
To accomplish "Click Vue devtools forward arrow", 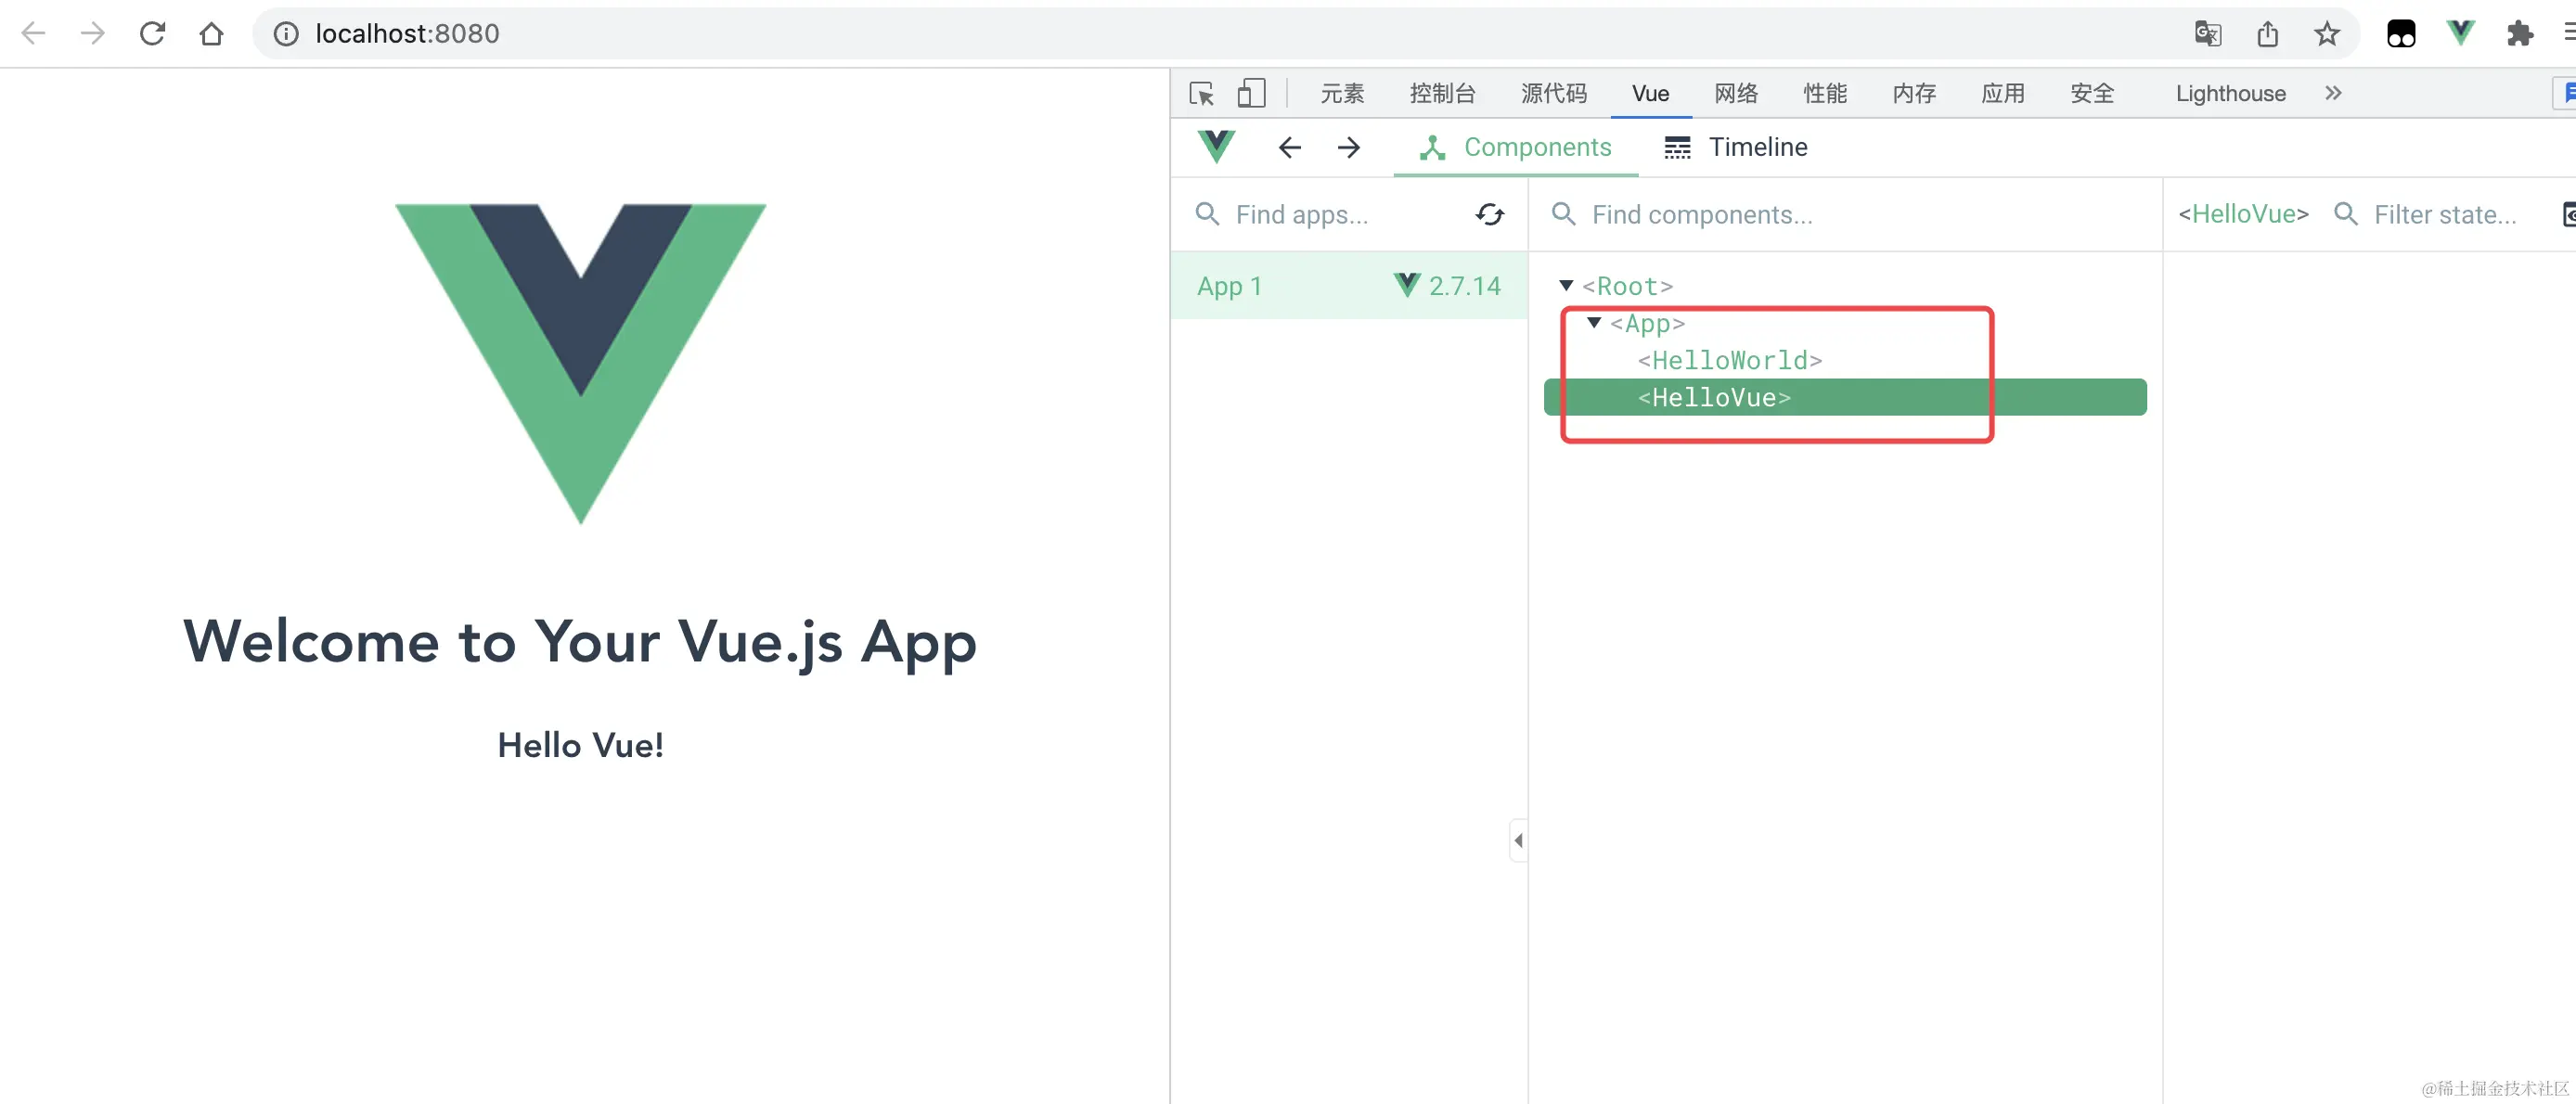I will tap(1348, 147).
